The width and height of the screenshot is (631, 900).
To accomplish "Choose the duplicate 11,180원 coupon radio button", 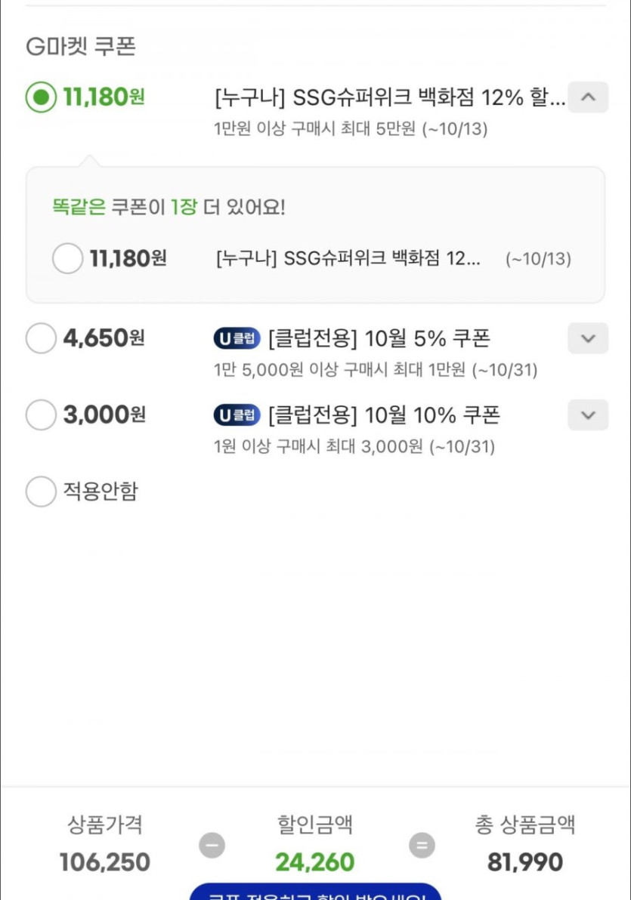I will [67, 259].
